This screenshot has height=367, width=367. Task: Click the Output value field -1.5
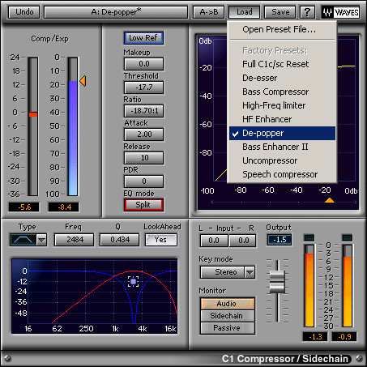click(280, 240)
